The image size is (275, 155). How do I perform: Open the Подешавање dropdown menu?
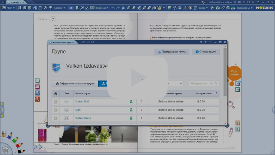click(244, 8)
